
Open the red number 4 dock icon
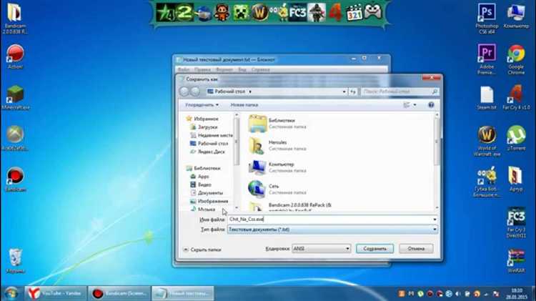(x=335, y=13)
